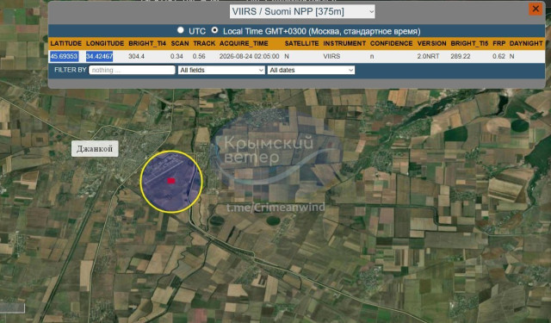
Task: Expand the All fields dropdown
Action: tap(221, 70)
